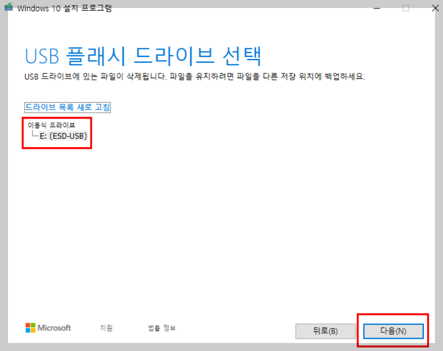Close the Windows 10 setup window
The height and width of the screenshot is (351, 443).
pos(435,8)
